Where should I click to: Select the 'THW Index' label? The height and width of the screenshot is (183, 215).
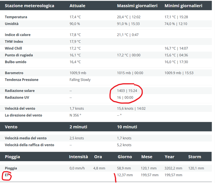pyautogui.click(x=14, y=42)
